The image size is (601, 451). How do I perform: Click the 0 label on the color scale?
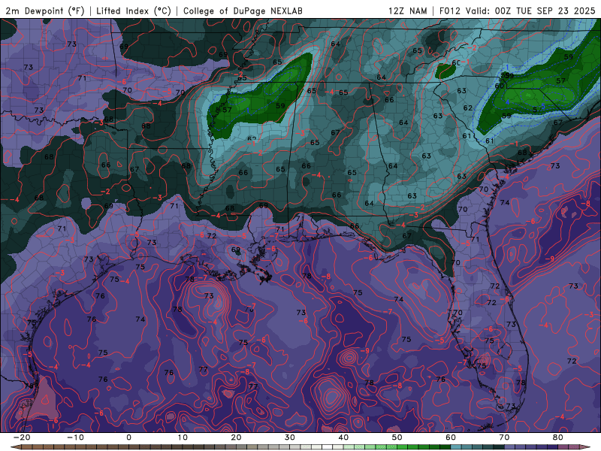click(128, 437)
